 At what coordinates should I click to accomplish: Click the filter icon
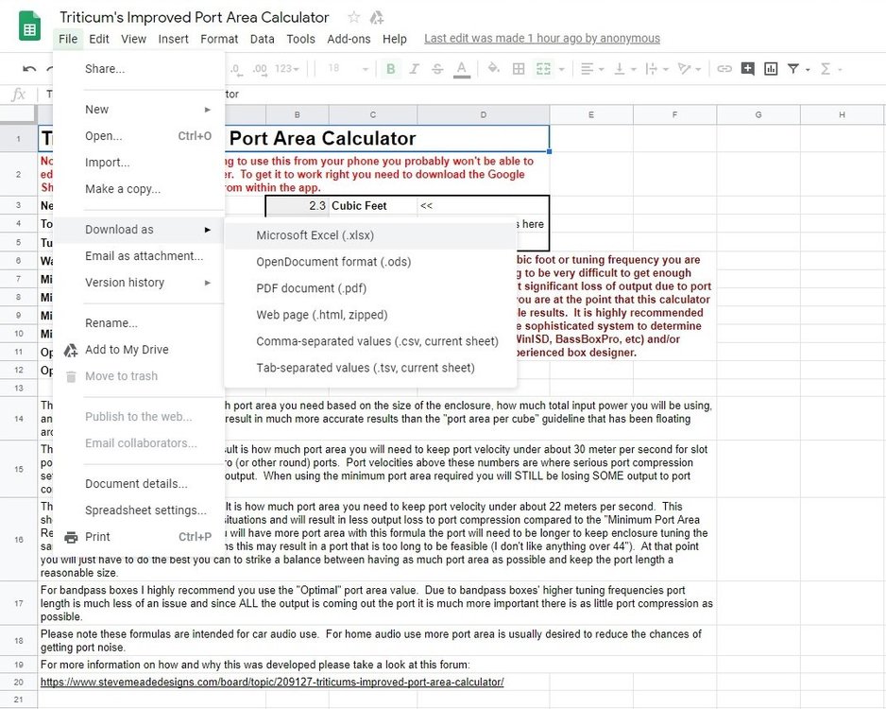[x=793, y=69]
